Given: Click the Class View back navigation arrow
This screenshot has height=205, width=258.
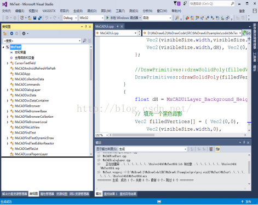Looking at the screenshot, I should click(x=12, y=33).
